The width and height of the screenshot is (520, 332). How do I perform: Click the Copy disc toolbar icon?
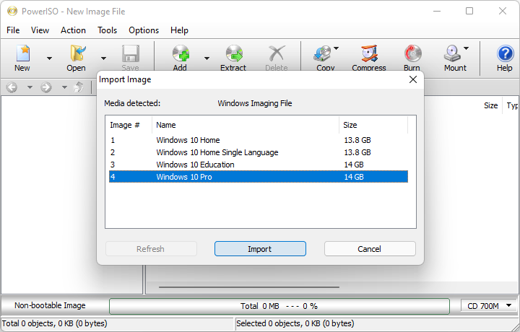[323, 57]
